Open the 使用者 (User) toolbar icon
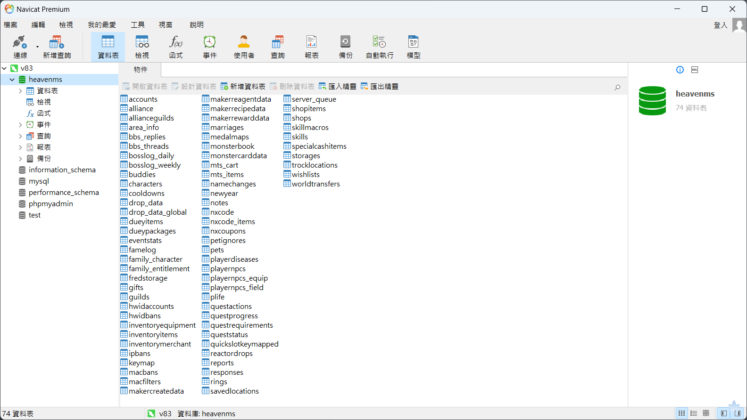The width and height of the screenshot is (747, 420). click(244, 47)
